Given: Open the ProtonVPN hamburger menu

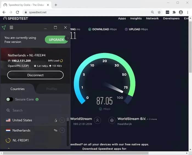Looking at the screenshot, I should pyautogui.click(x=12, y=27).
